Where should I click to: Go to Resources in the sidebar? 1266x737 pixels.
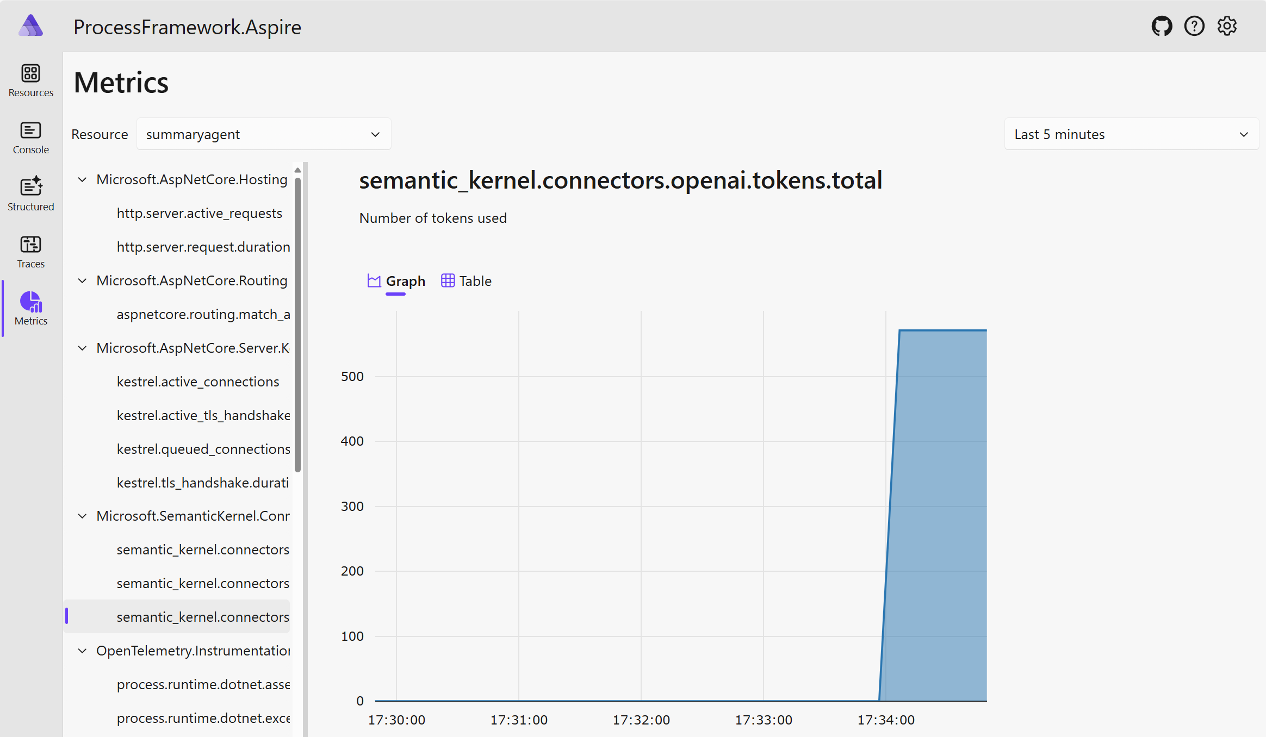coord(31,80)
